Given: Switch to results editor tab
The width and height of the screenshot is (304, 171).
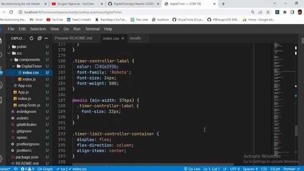Looking at the screenshot, I should 135,38.
